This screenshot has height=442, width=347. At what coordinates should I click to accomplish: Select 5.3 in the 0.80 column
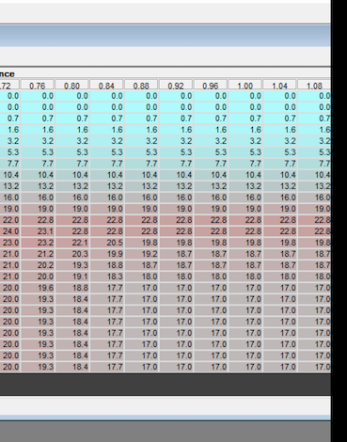click(72, 152)
